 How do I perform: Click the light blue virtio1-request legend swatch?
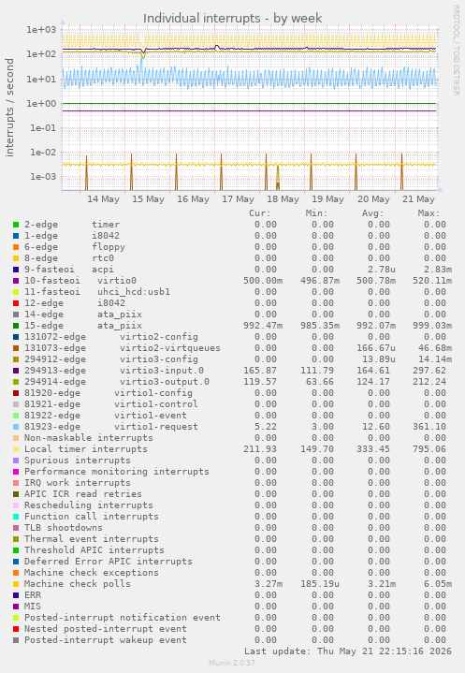16,427
